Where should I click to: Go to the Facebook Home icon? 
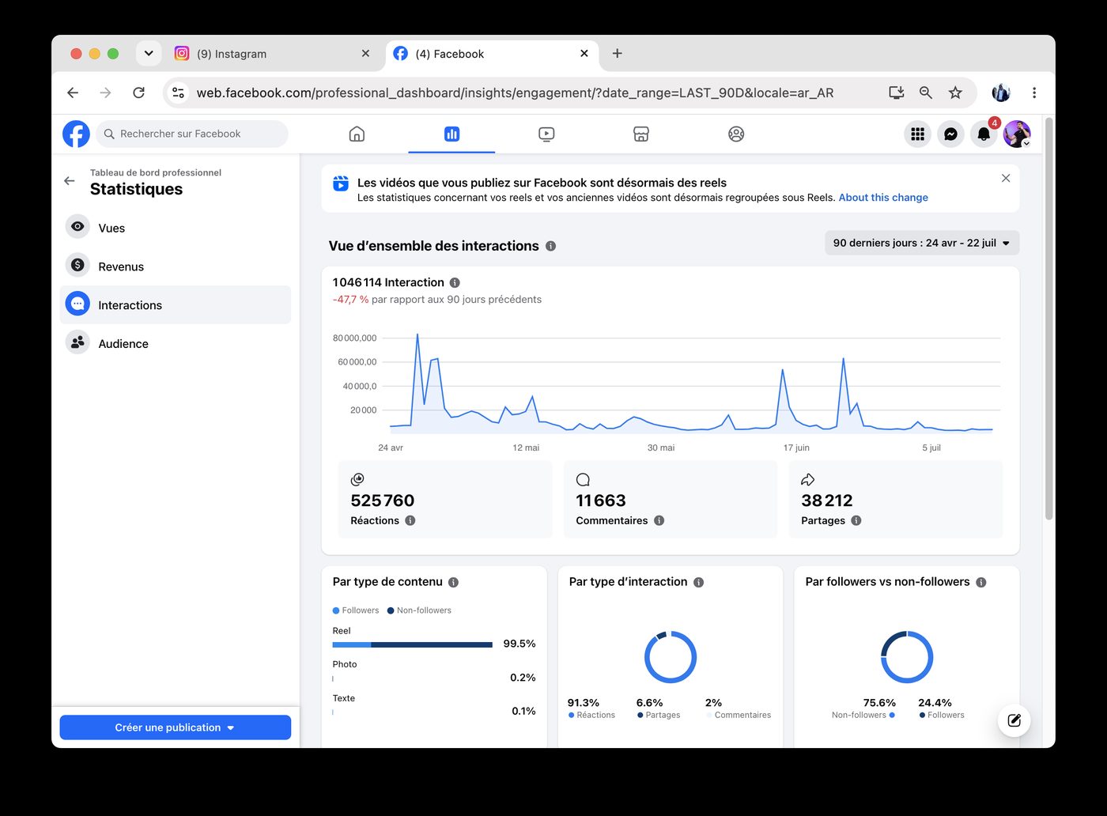click(357, 134)
